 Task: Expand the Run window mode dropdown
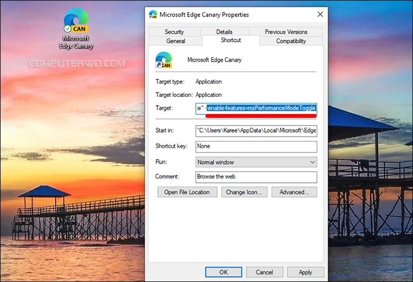(x=256, y=162)
